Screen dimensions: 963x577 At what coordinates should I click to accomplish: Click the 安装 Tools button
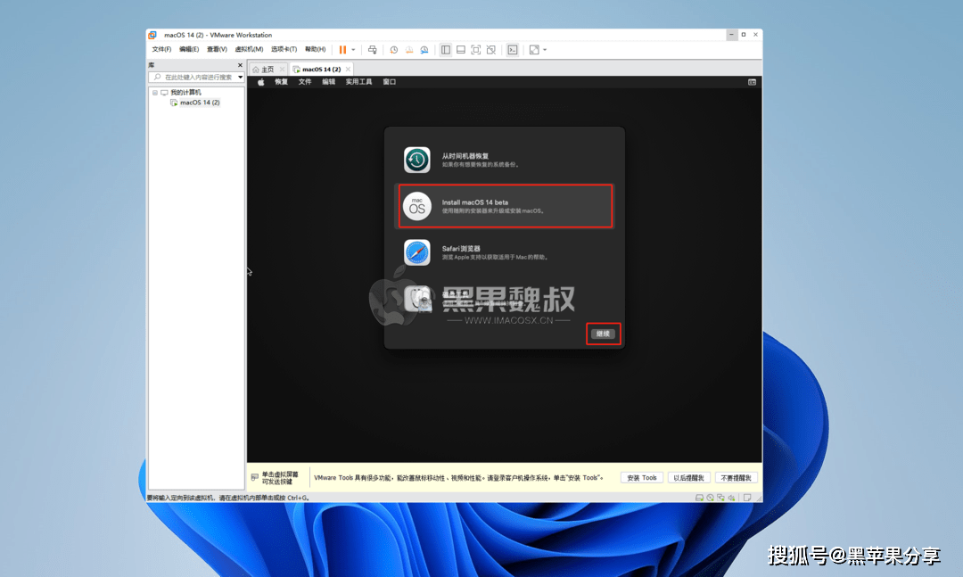coord(642,478)
